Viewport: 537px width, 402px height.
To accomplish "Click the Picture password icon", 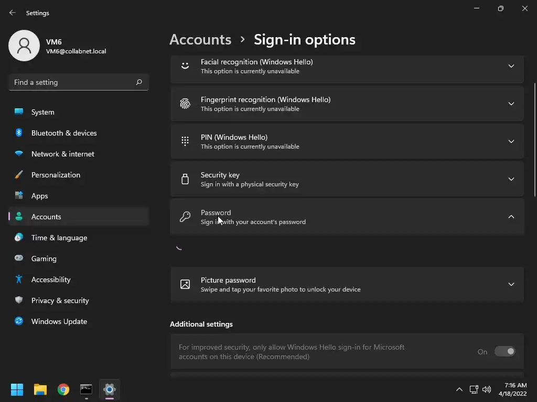I will coord(185,284).
